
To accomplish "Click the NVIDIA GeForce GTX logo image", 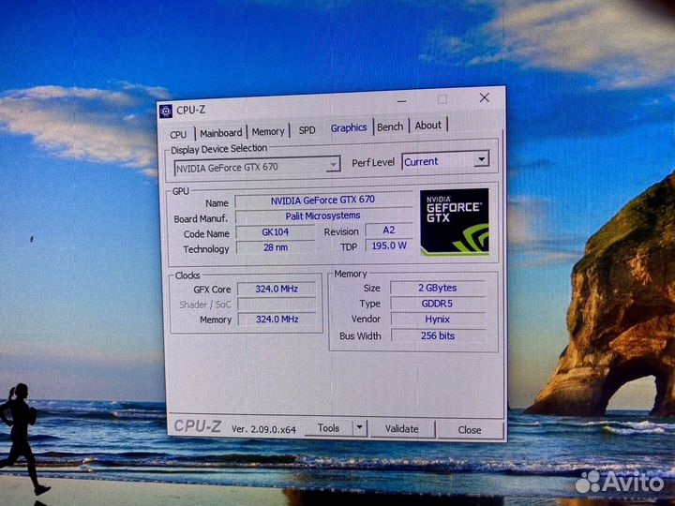I will pyautogui.click(x=455, y=222).
